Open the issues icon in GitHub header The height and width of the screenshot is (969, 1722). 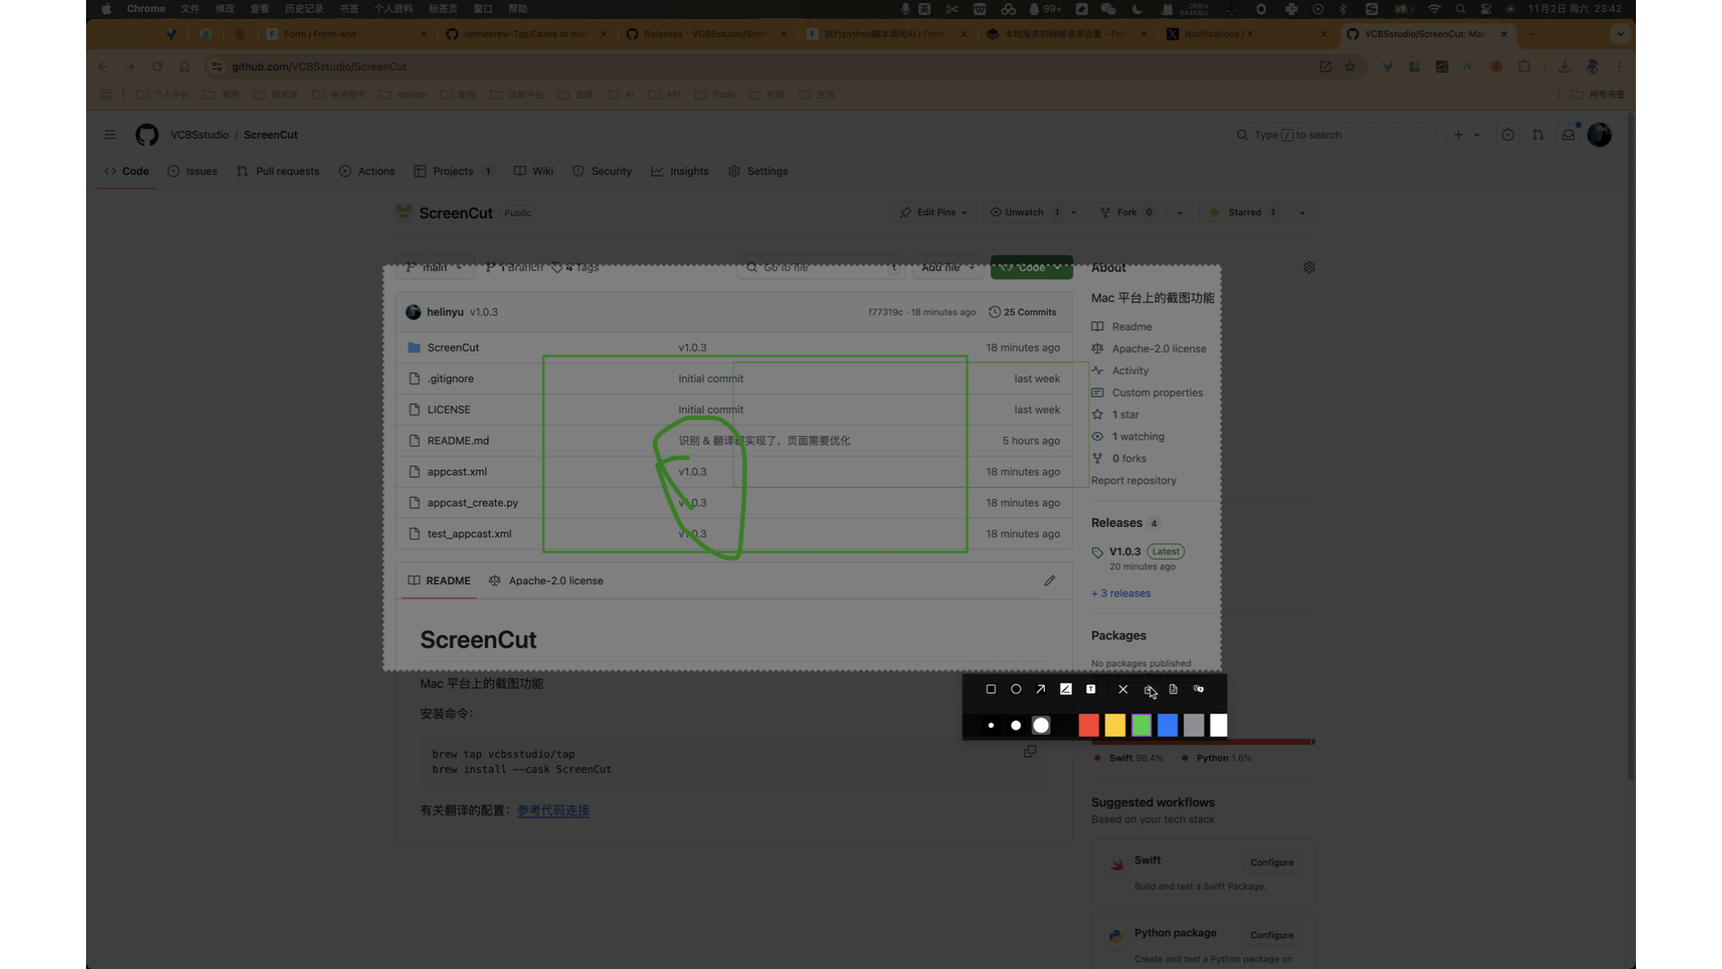1508,135
